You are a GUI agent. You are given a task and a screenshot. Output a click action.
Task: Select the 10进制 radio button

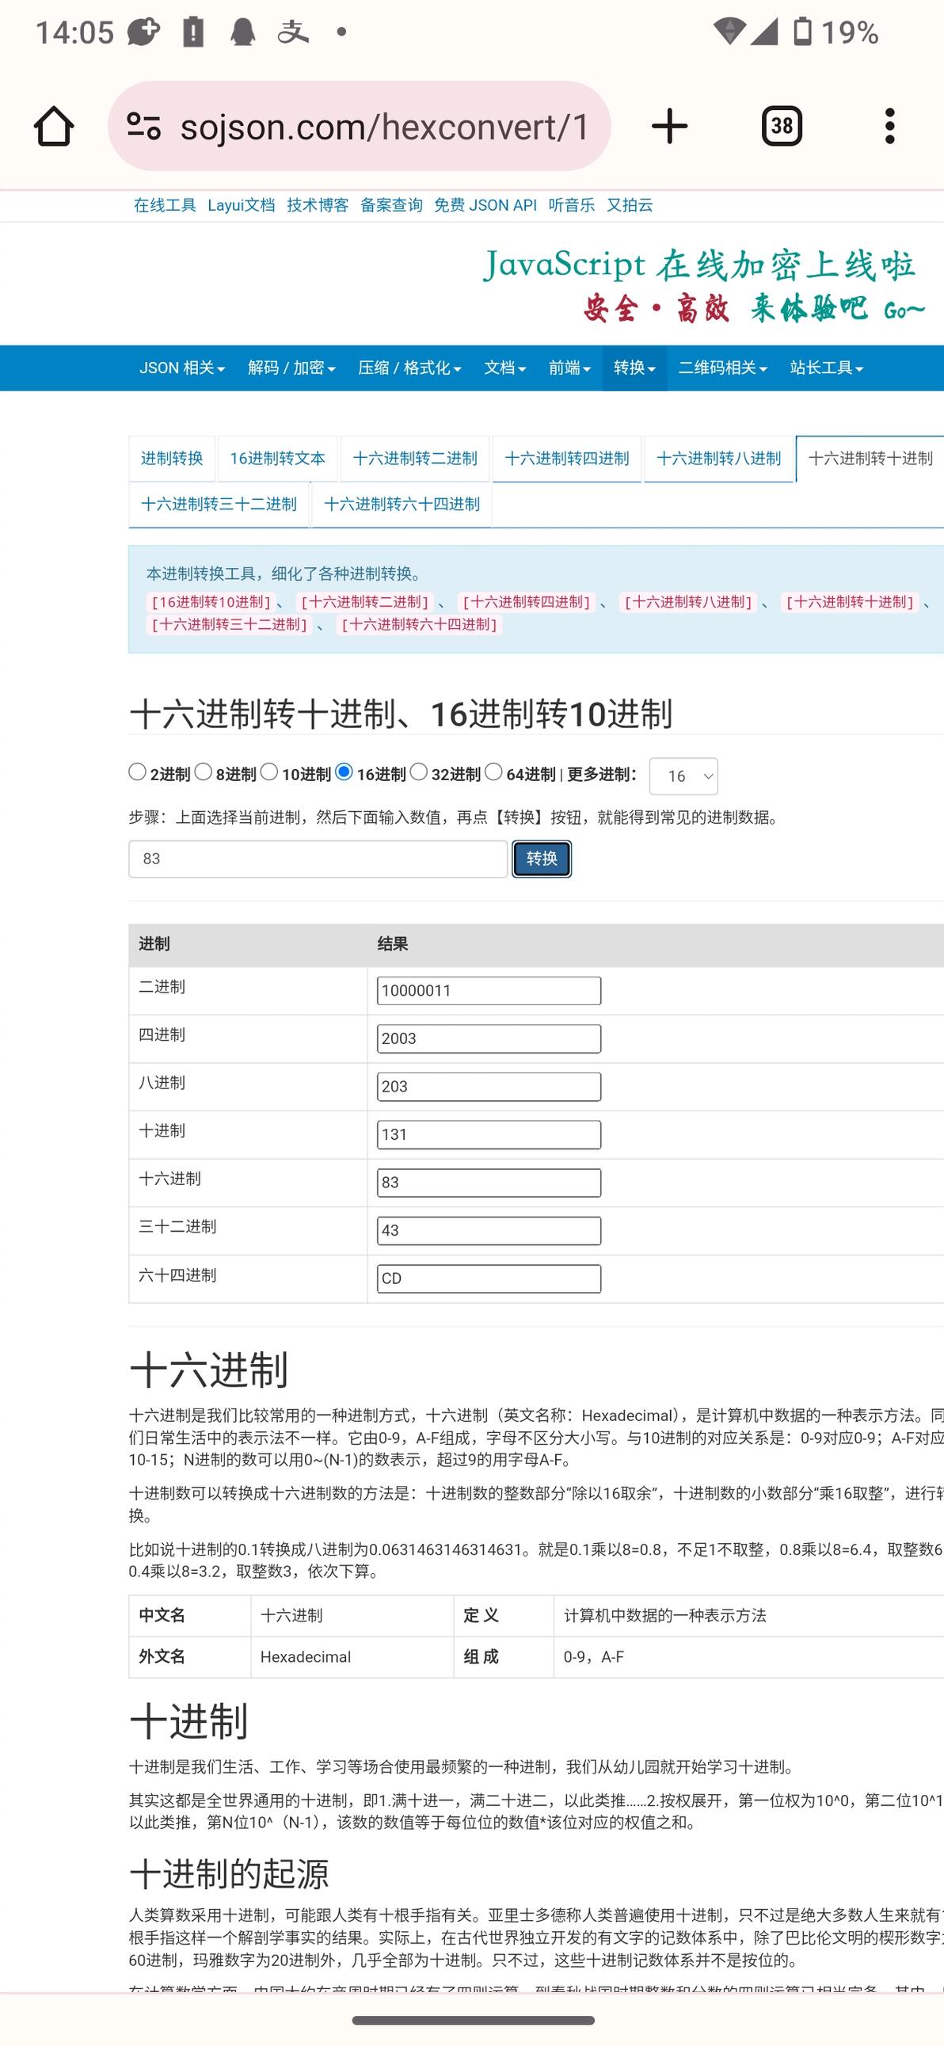[269, 772]
